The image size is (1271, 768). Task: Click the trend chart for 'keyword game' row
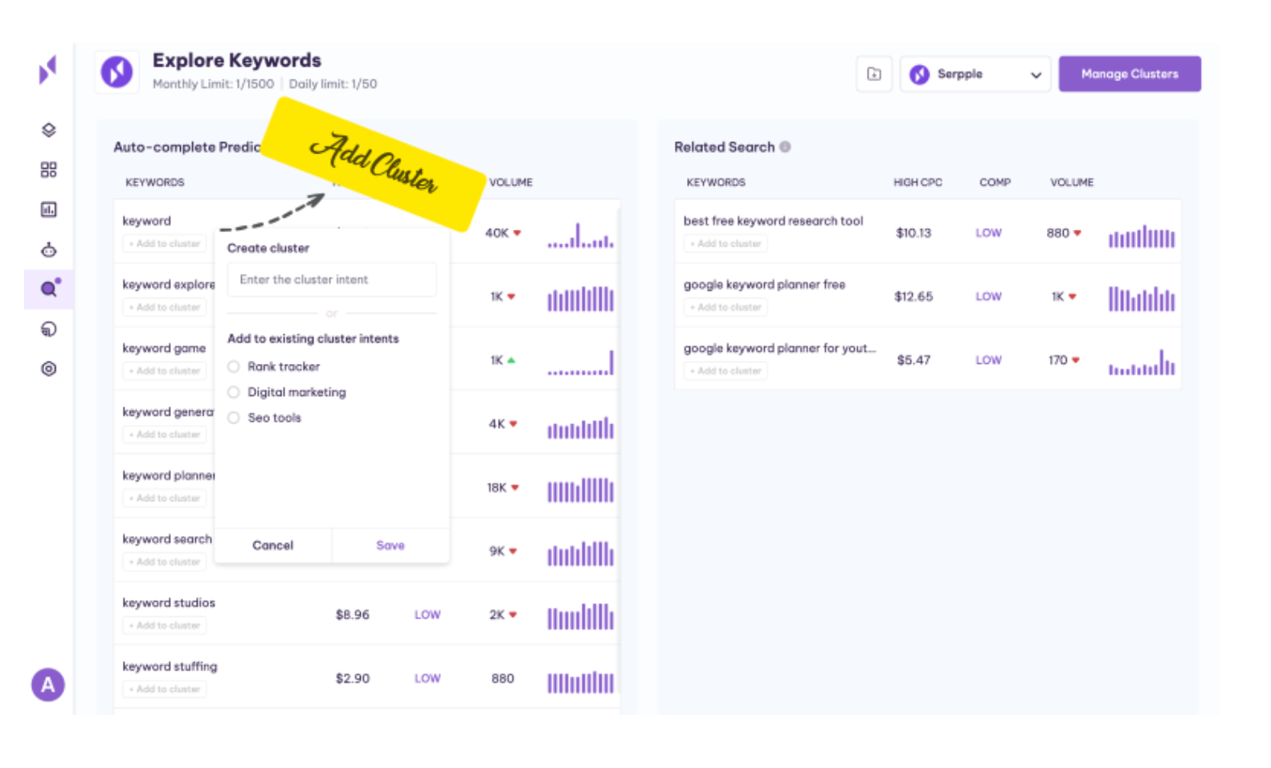point(580,362)
